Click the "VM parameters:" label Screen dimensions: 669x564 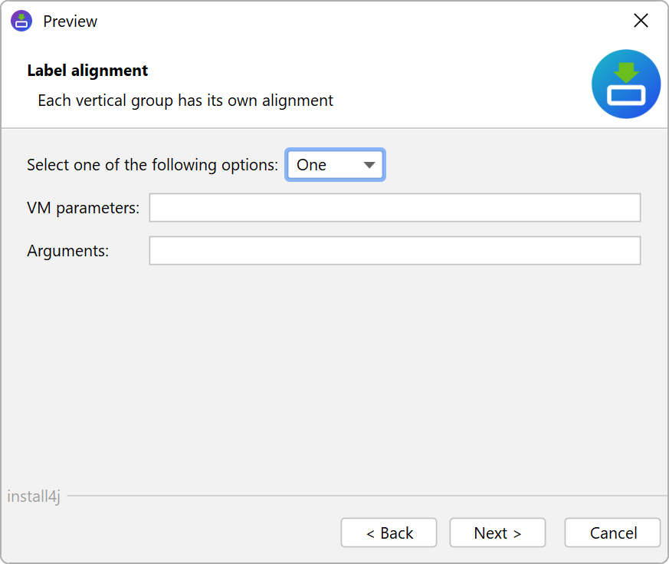(x=83, y=208)
